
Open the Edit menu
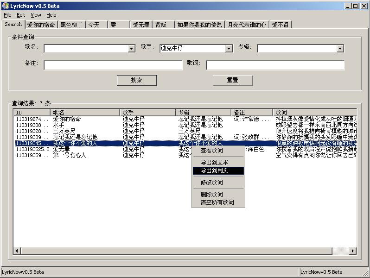click(x=21, y=15)
